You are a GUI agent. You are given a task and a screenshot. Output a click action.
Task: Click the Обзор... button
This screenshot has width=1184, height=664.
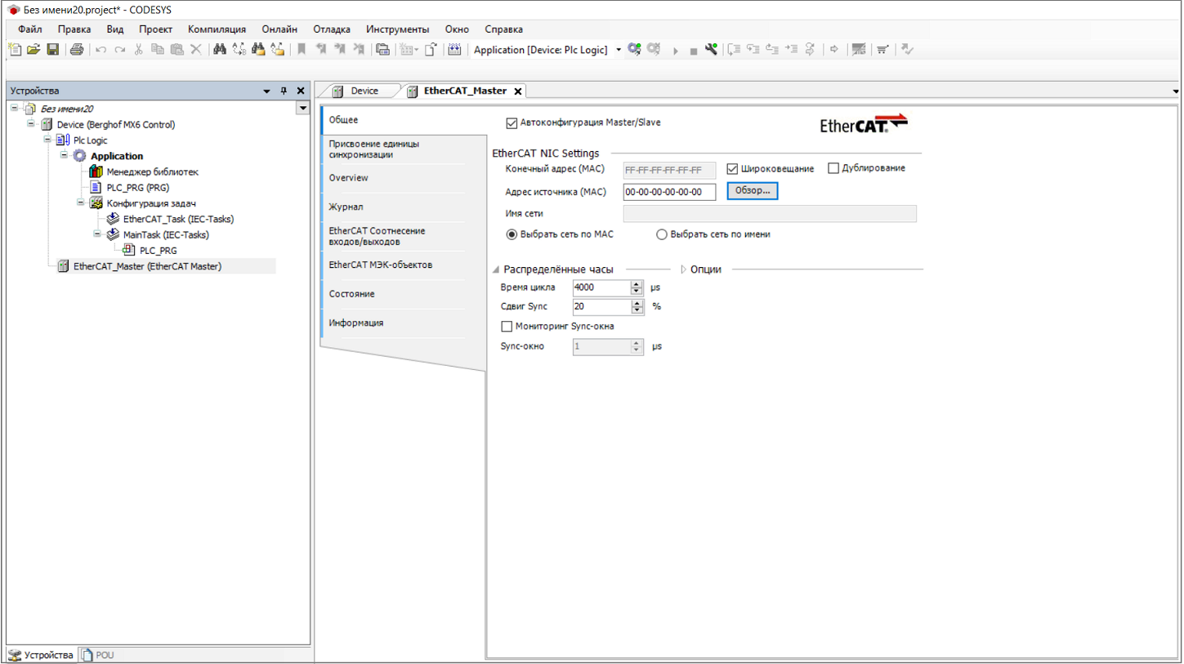(x=753, y=191)
